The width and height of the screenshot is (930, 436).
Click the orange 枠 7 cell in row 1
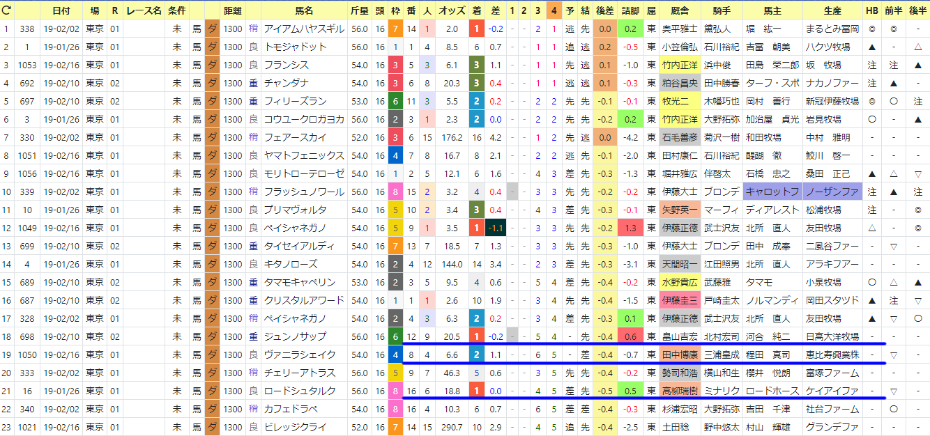point(395,29)
